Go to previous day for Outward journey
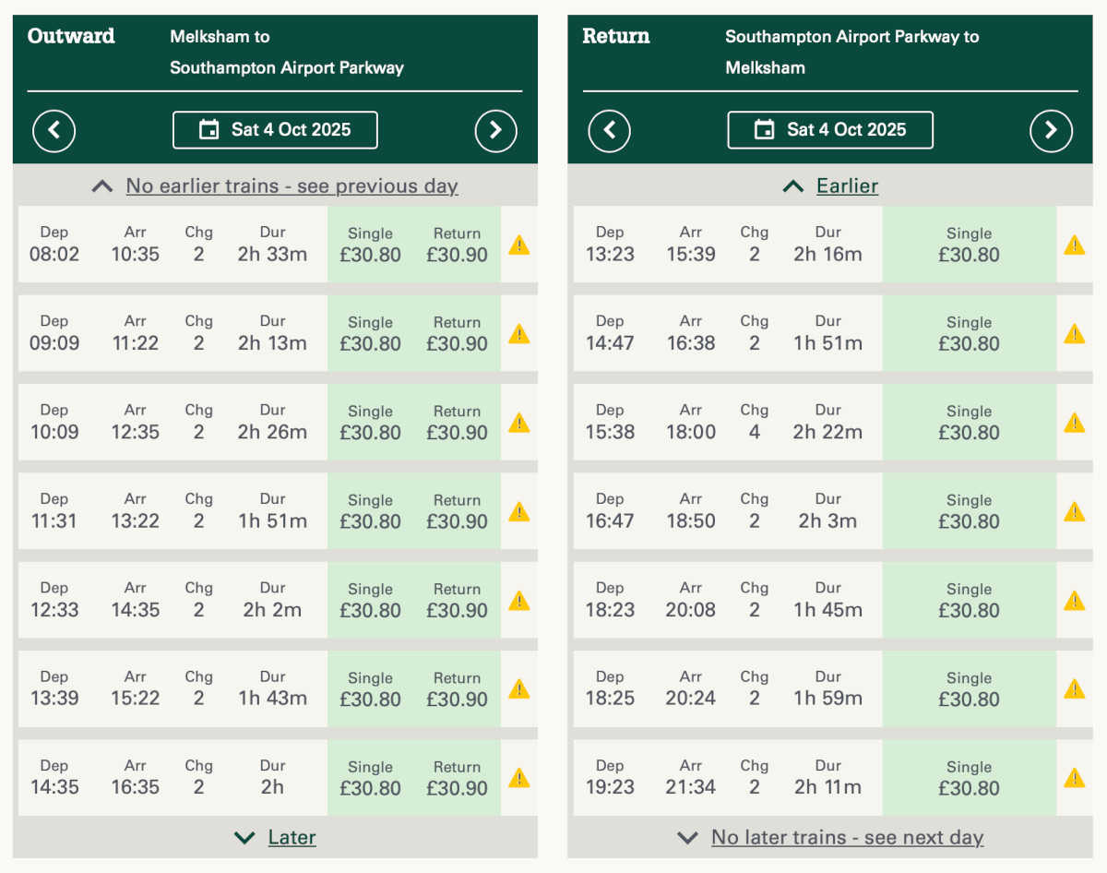 pyautogui.click(x=54, y=130)
